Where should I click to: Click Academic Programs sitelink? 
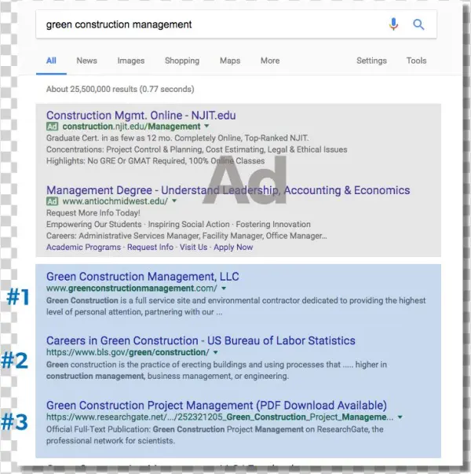83,248
